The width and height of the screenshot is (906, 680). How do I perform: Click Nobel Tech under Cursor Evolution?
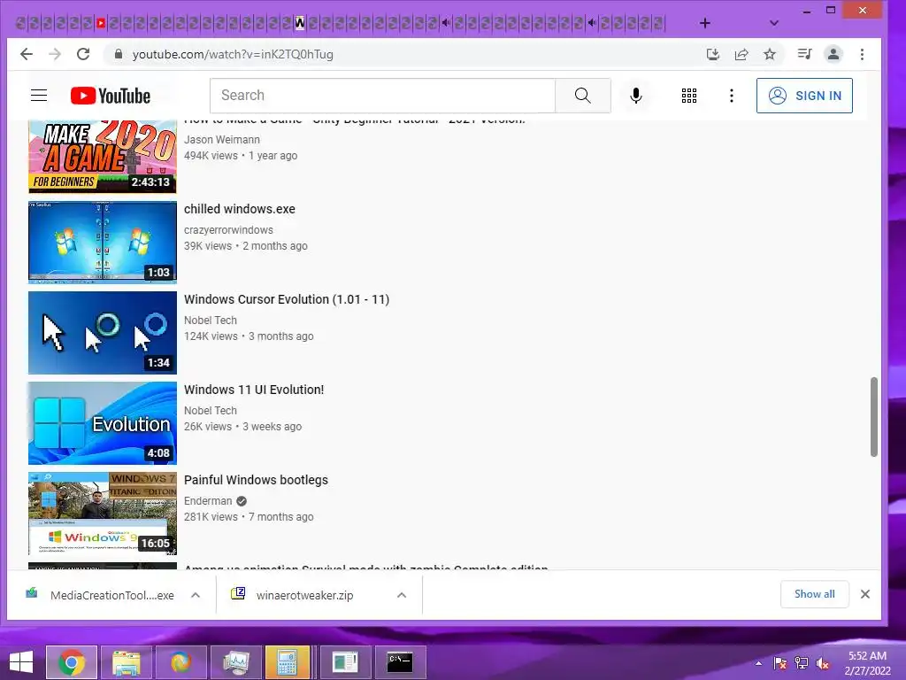point(211,320)
